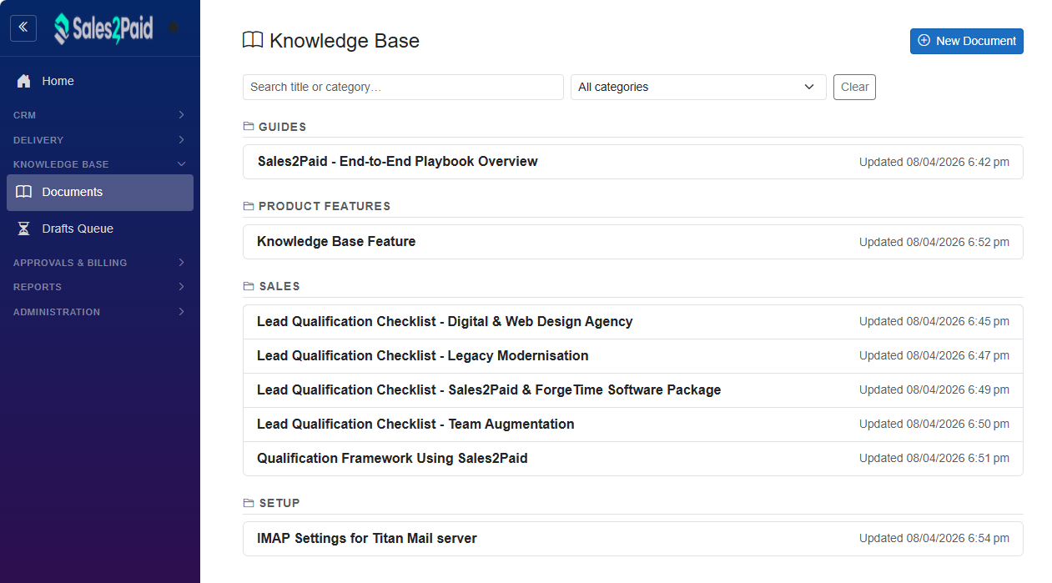Open the All categories dropdown
This screenshot has width=1052, height=583.
pyautogui.click(x=698, y=87)
